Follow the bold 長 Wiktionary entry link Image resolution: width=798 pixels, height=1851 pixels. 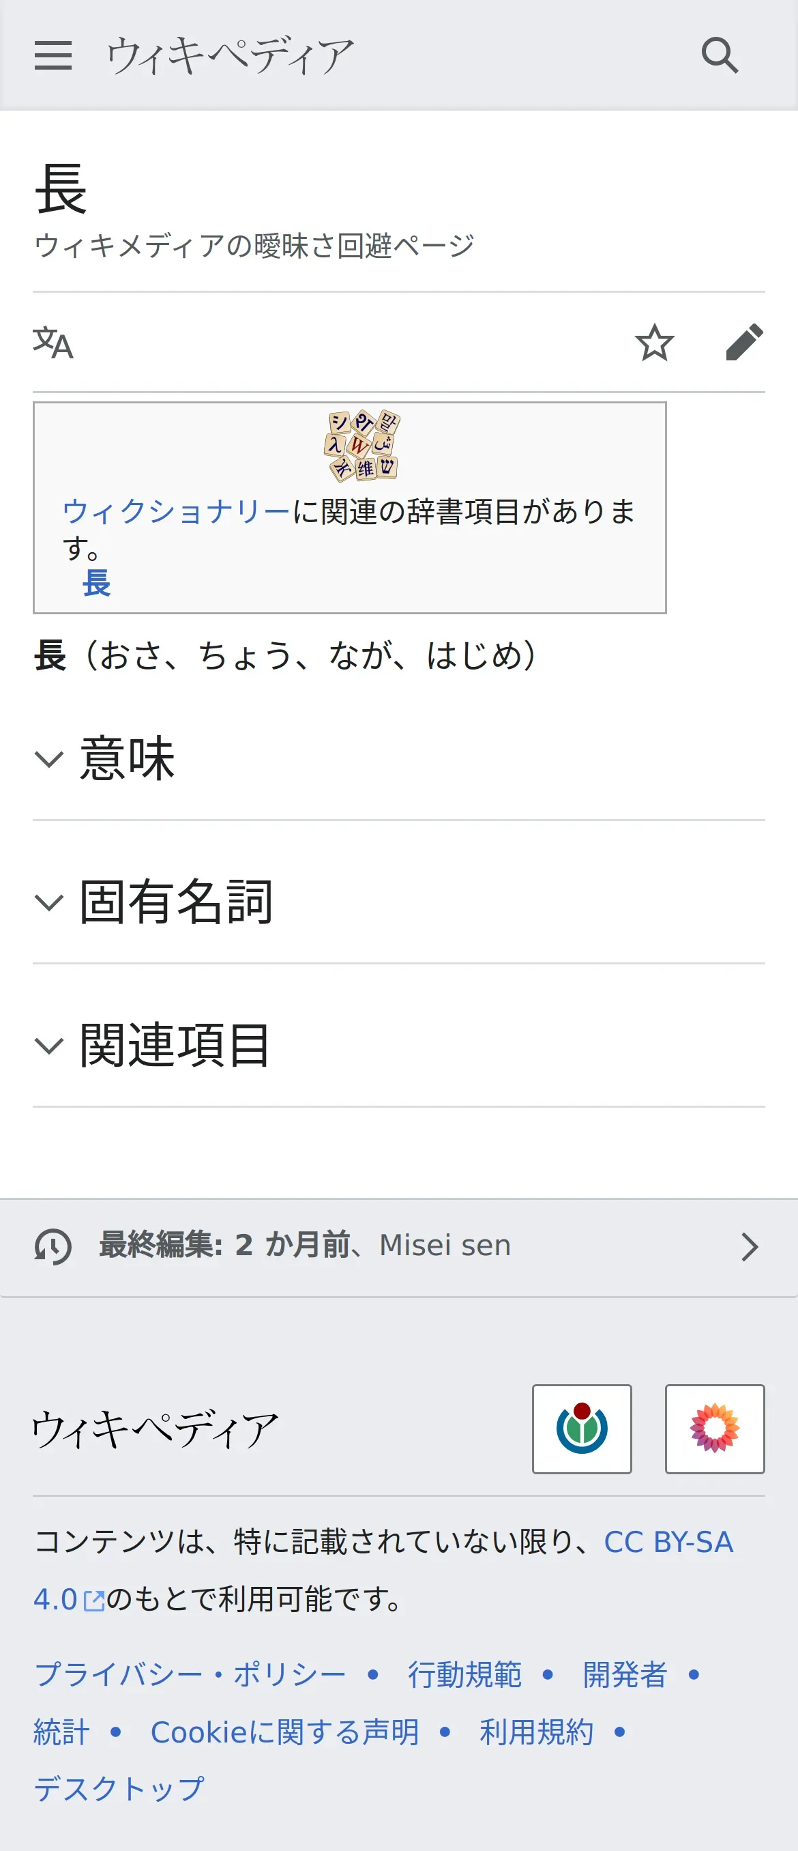pyautogui.click(x=96, y=583)
